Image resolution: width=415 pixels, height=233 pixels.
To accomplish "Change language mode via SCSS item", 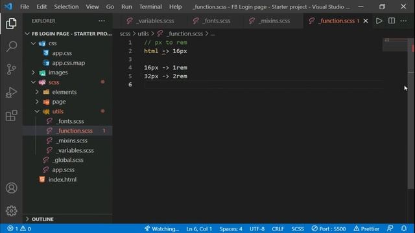I will click(298, 228).
